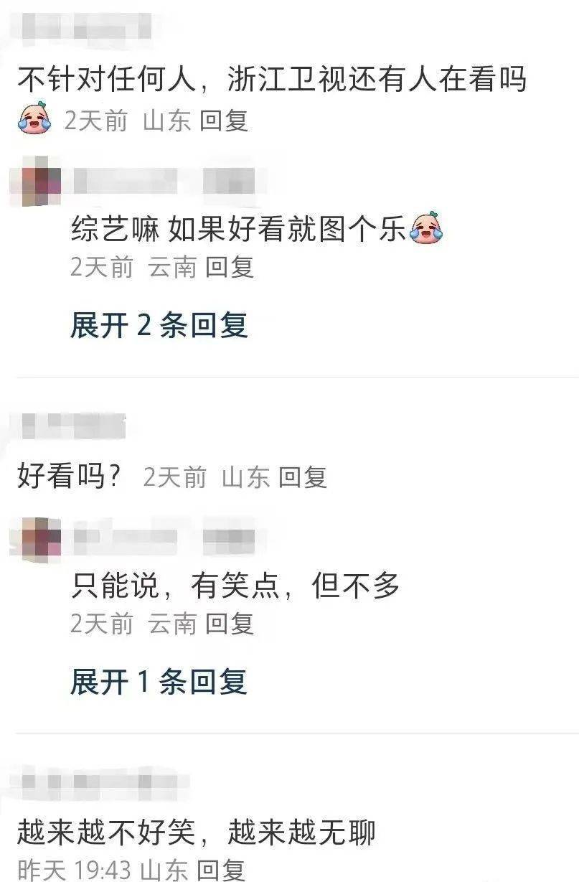The width and height of the screenshot is (579, 882).
Task: Tap 回复 next to 好看吗 comment
Action: (x=303, y=477)
